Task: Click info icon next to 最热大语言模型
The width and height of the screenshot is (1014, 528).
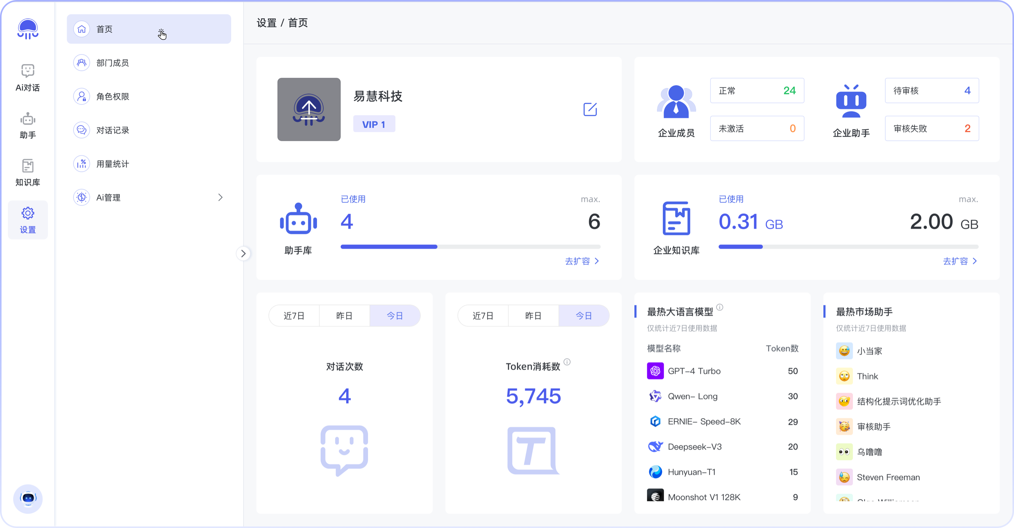Action: (x=720, y=307)
